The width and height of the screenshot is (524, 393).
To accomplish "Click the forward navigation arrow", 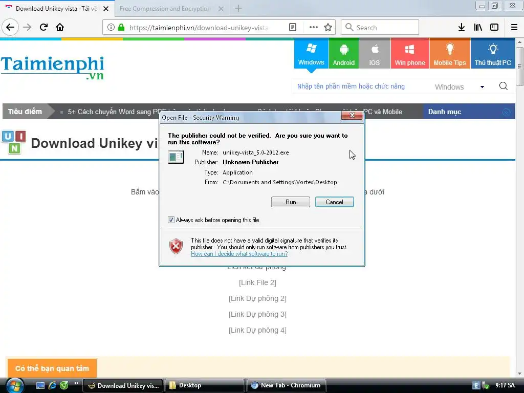I will tap(27, 28).
